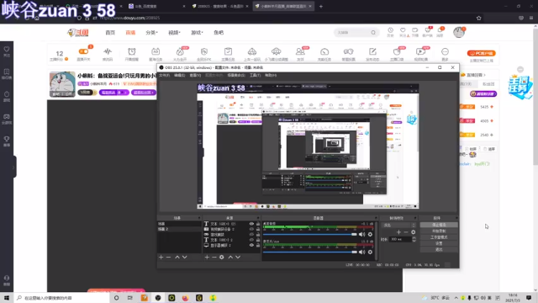Open mic audio settings gear in mixer
The width and height of the screenshot is (538, 303).
click(370, 252)
